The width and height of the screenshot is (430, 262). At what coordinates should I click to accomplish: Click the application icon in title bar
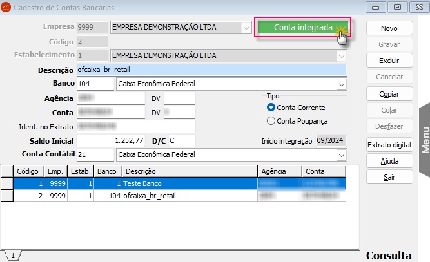click(x=6, y=6)
